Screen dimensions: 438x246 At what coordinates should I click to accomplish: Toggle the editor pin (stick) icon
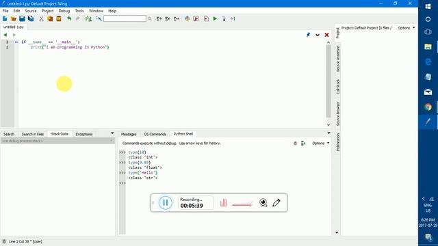(308, 35)
